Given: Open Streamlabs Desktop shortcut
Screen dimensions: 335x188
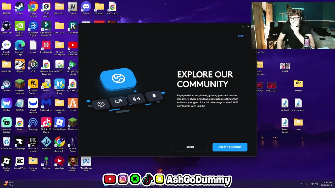Looking at the screenshot, I should pyautogui.click(x=7, y=125).
